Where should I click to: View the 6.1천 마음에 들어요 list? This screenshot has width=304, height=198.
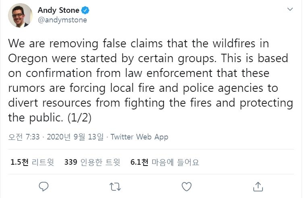(x=165, y=162)
